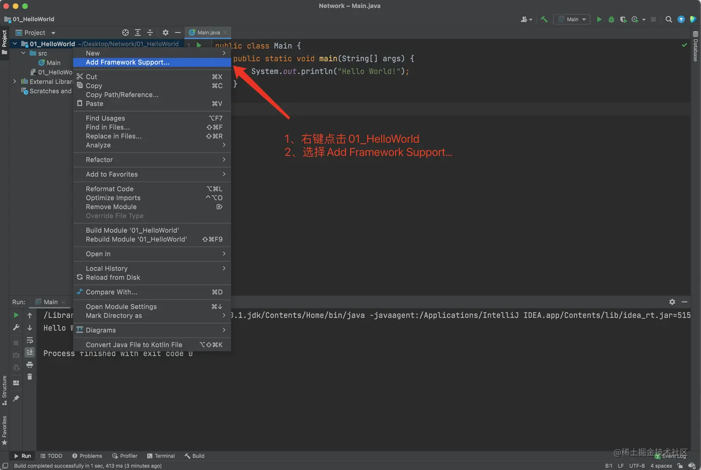The height and width of the screenshot is (470, 701).
Task: Open the Terminal tool window button
Action: 161,456
